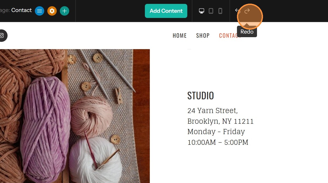Go to the HOME nav item
Image resolution: width=328 pixels, height=183 pixels.
pos(180,36)
